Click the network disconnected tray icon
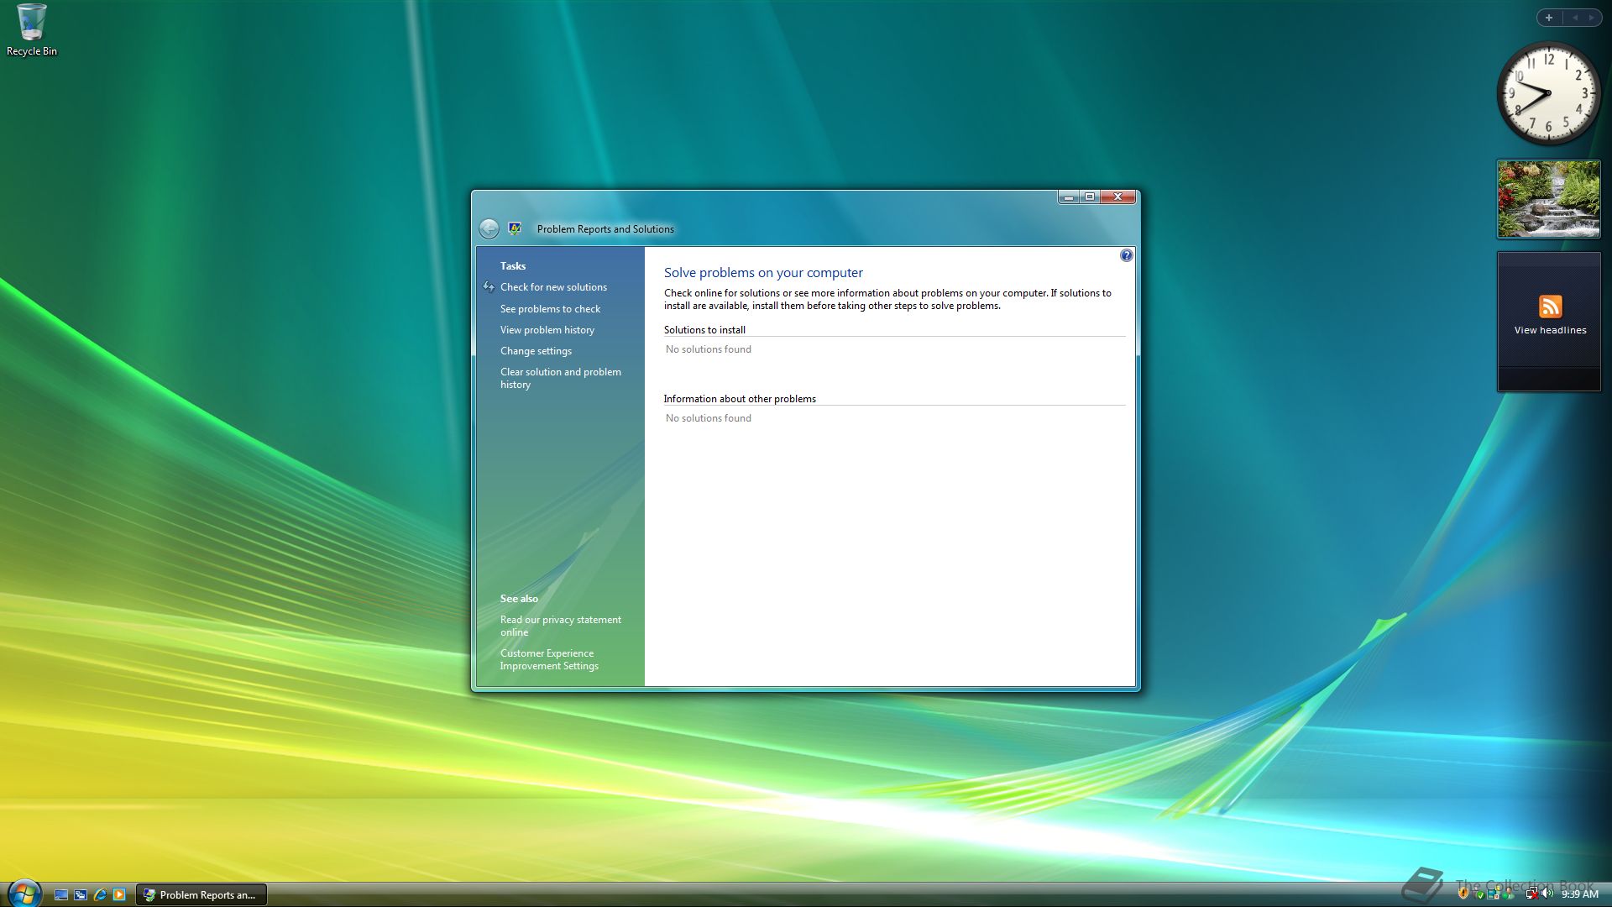 [x=1532, y=894]
